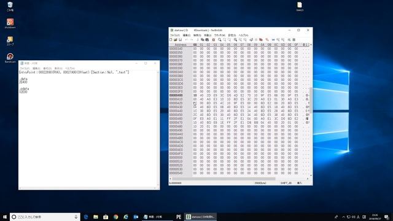The width and height of the screenshot is (393, 221).
Task: Open Microsoft Store from the taskbar
Action: click(106, 217)
